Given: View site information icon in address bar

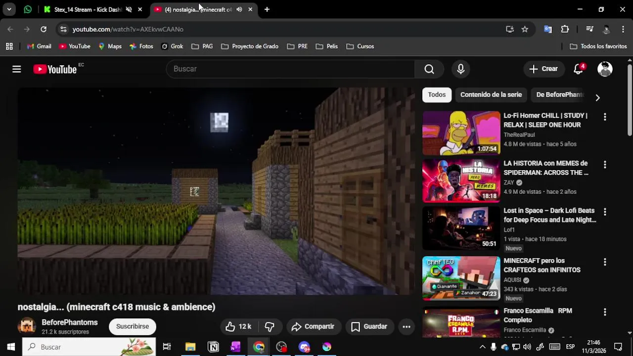Looking at the screenshot, I should [63, 29].
